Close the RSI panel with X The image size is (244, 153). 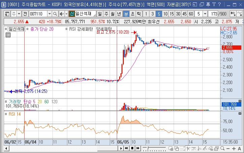click(240, 114)
